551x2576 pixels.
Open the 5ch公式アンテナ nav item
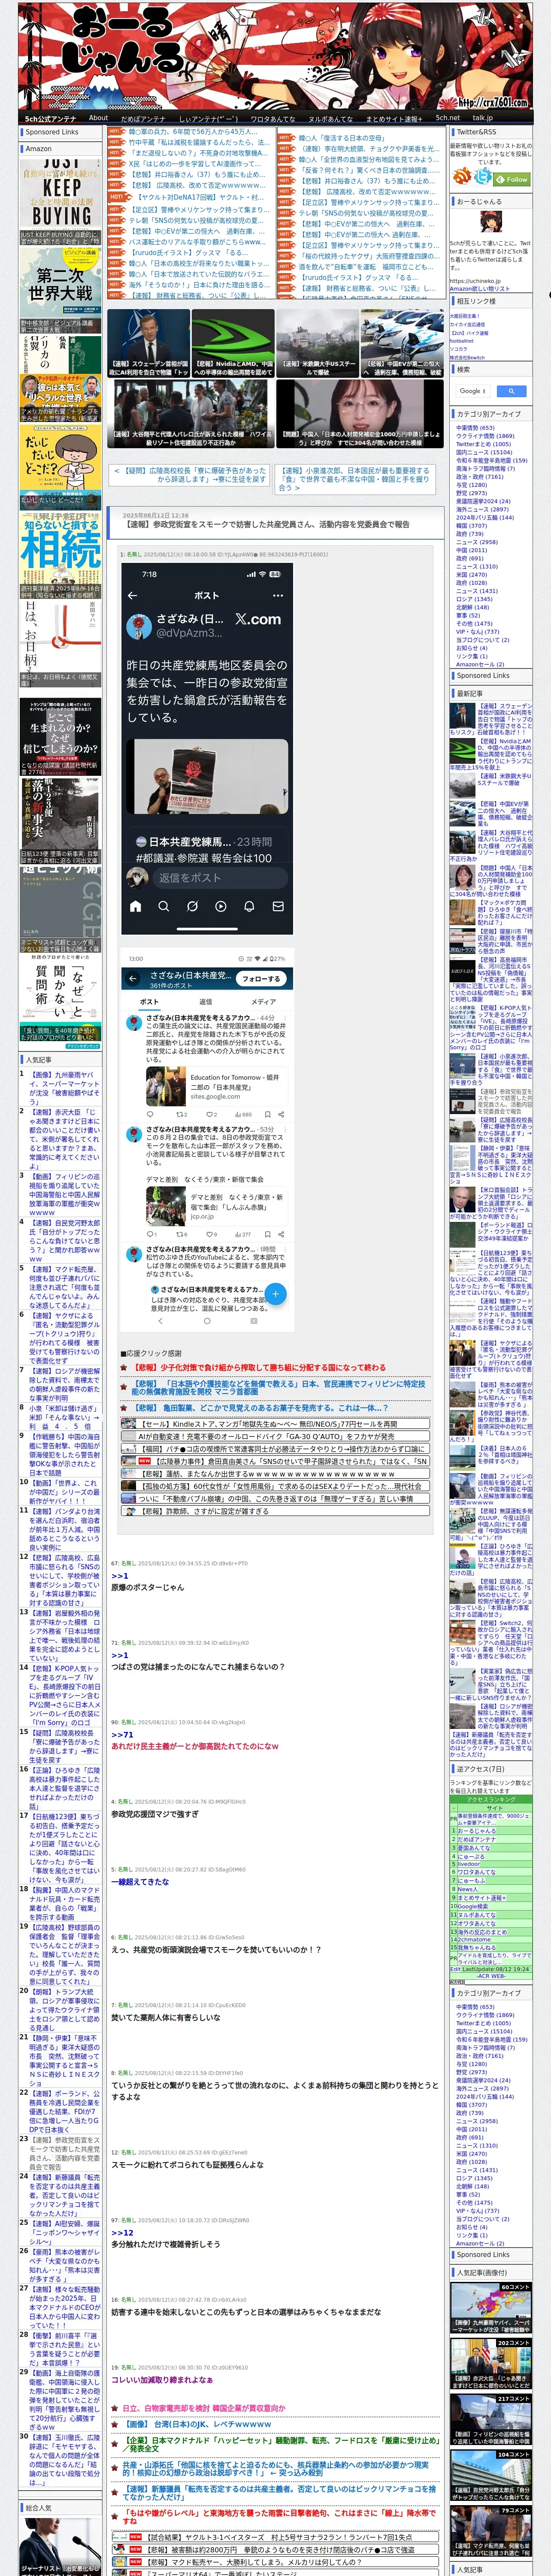(50, 118)
